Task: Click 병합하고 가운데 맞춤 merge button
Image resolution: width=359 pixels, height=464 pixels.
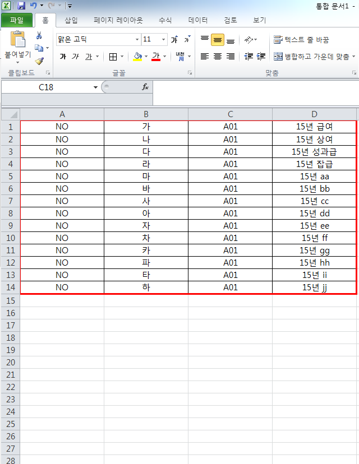Action: pyautogui.click(x=312, y=56)
